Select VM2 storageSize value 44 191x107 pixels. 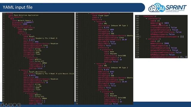(x=112, y=74)
